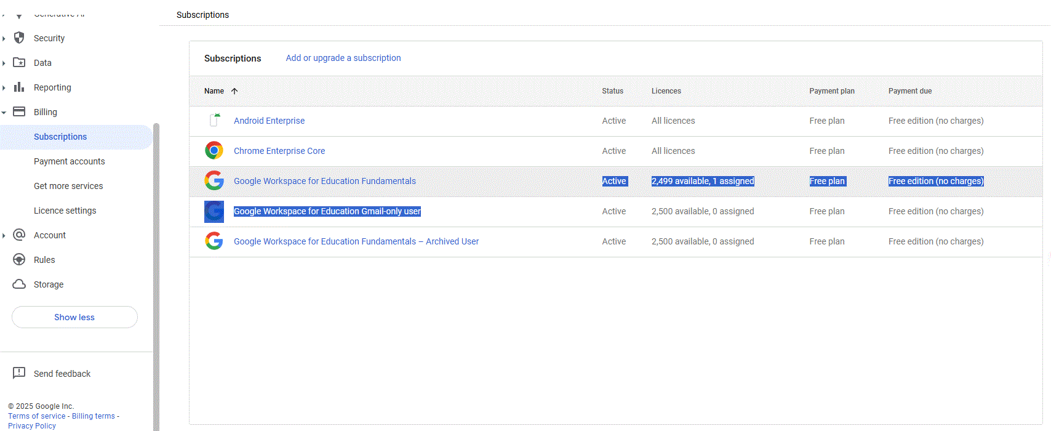Open Terms of service link
Image resolution: width=1051 pixels, height=431 pixels.
[37, 416]
